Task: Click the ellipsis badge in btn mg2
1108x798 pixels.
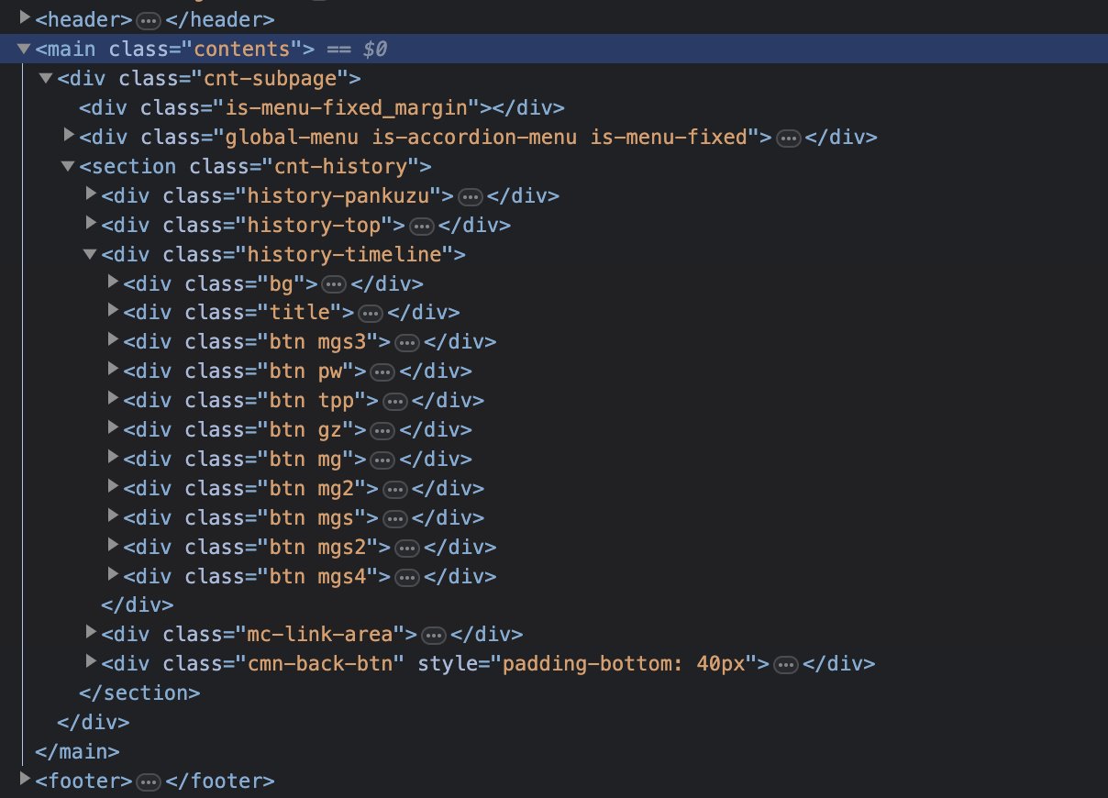Action: (x=394, y=491)
